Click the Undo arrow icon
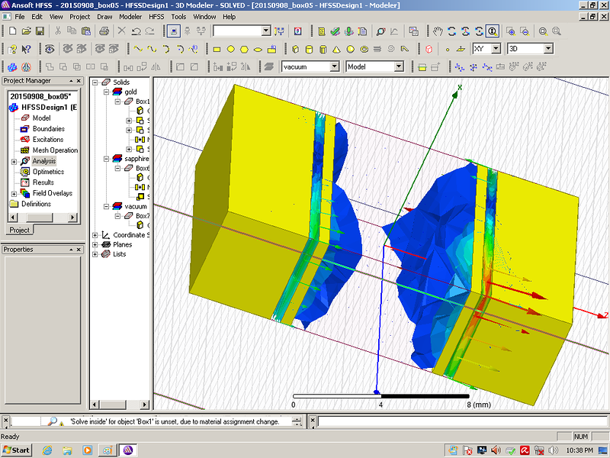The image size is (610, 458). [136, 31]
